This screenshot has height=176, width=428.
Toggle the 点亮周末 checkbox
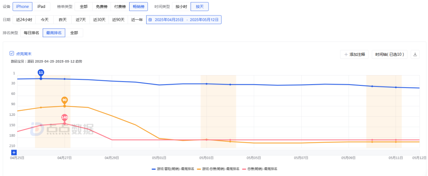pos(12,53)
